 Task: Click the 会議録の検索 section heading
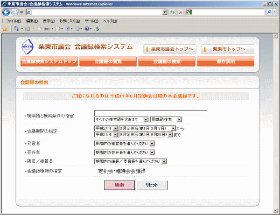[x=34, y=83]
